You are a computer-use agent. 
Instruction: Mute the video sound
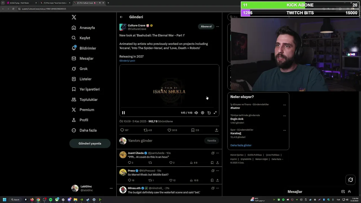pyautogui.click(x=196, y=112)
